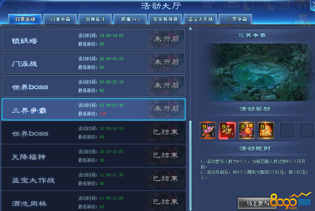Click the 三界争霸 arena preview image

coord(255,72)
